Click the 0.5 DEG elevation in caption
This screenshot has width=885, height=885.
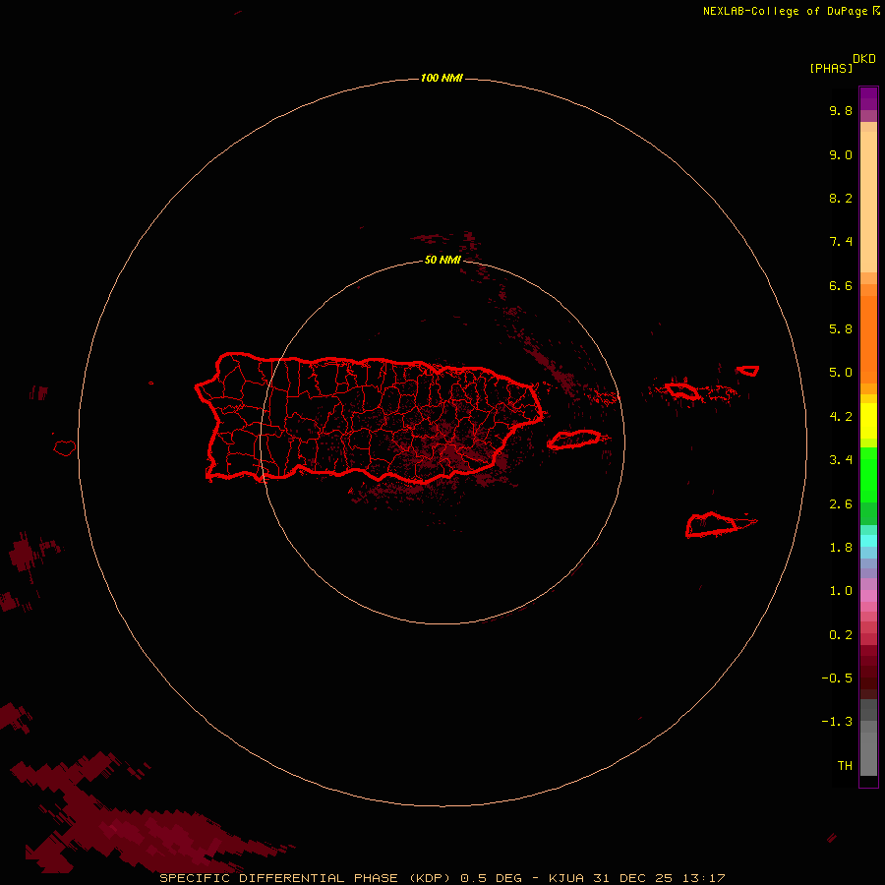click(491, 878)
